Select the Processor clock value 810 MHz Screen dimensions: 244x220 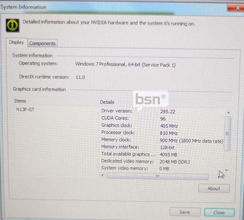tap(169, 133)
